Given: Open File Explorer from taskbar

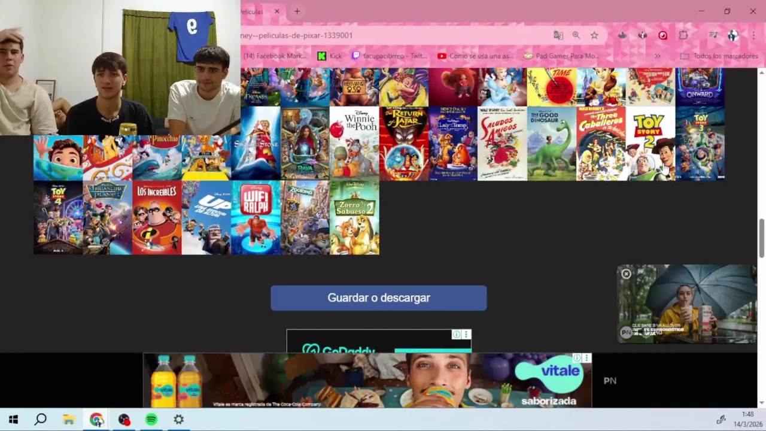Looking at the screenshot, I should click(x=68, y=420).
